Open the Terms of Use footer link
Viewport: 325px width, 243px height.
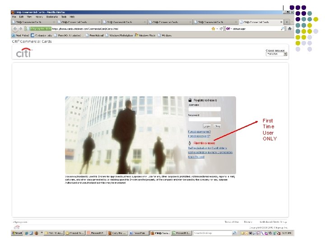tap(232, 222)
